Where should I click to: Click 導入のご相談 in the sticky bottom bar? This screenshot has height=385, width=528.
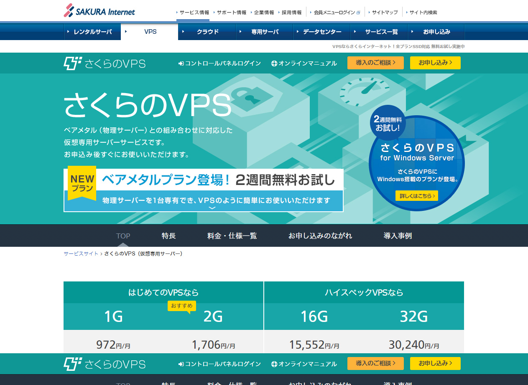tap(375, 363)
